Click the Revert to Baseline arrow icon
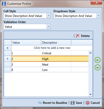The width and height of the screenshot is (104, 109). click(x=40, y=103)
